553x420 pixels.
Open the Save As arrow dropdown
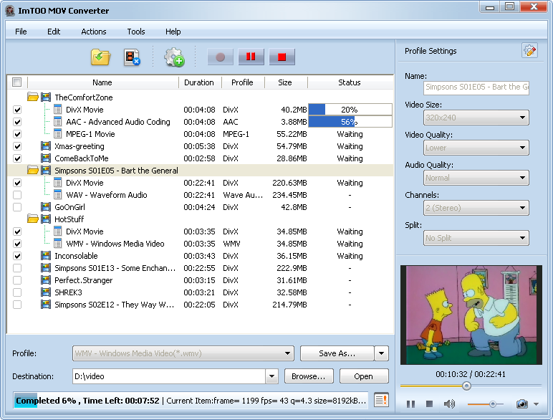[381, 353]
